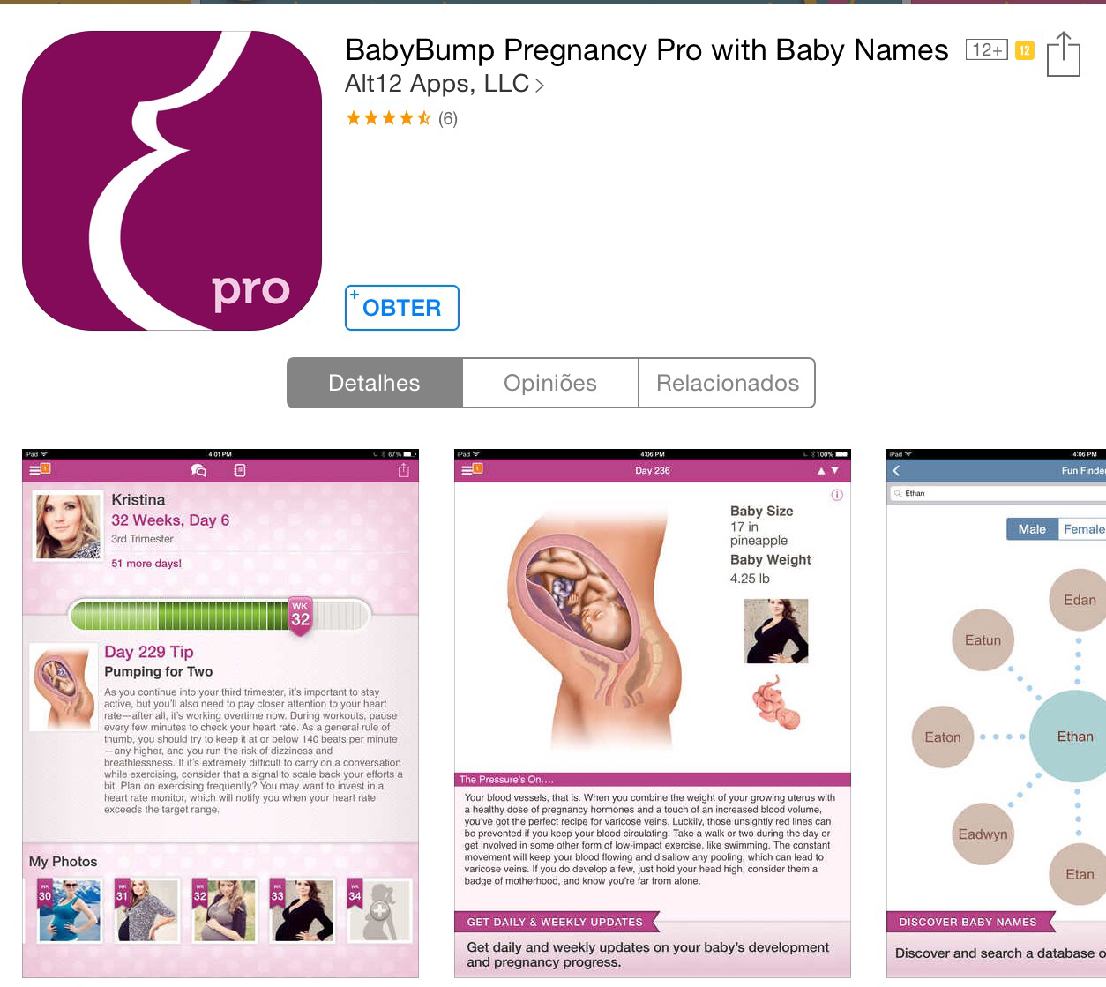This screenshot has height=987, width=1106.
Task: Click the Ethan search field in Fun Finder
Action: (x=997, y=493)
